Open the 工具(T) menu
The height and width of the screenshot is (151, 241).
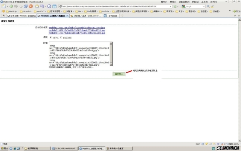coord(204,2)
